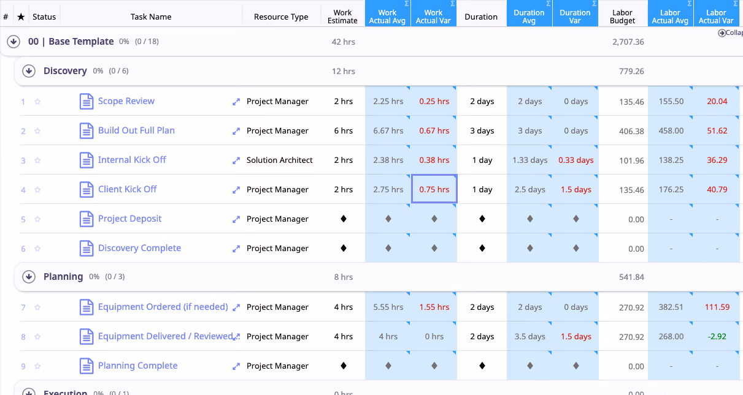Open Equipment Ordered (if needed) link

[163, 307]
